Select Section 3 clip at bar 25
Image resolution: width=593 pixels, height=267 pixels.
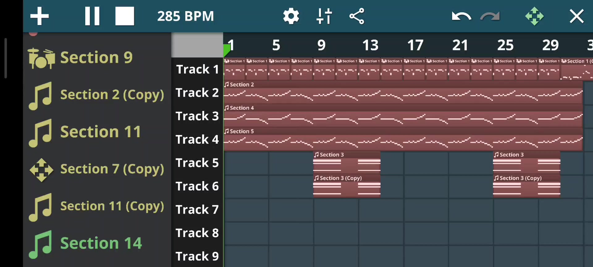pos(527,163)
